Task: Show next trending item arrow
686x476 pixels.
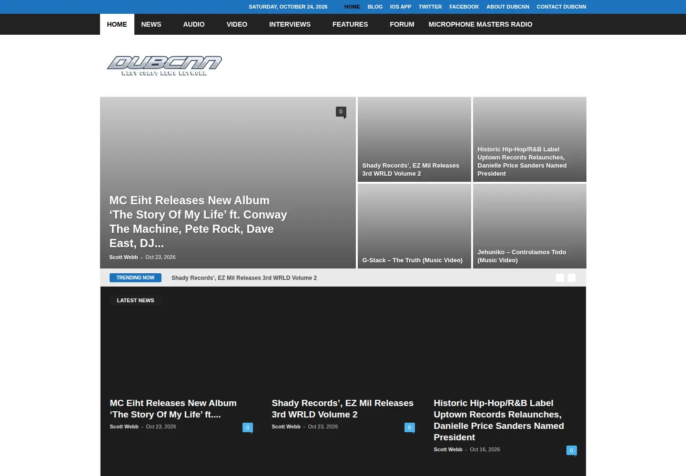Action: point(572,278)
